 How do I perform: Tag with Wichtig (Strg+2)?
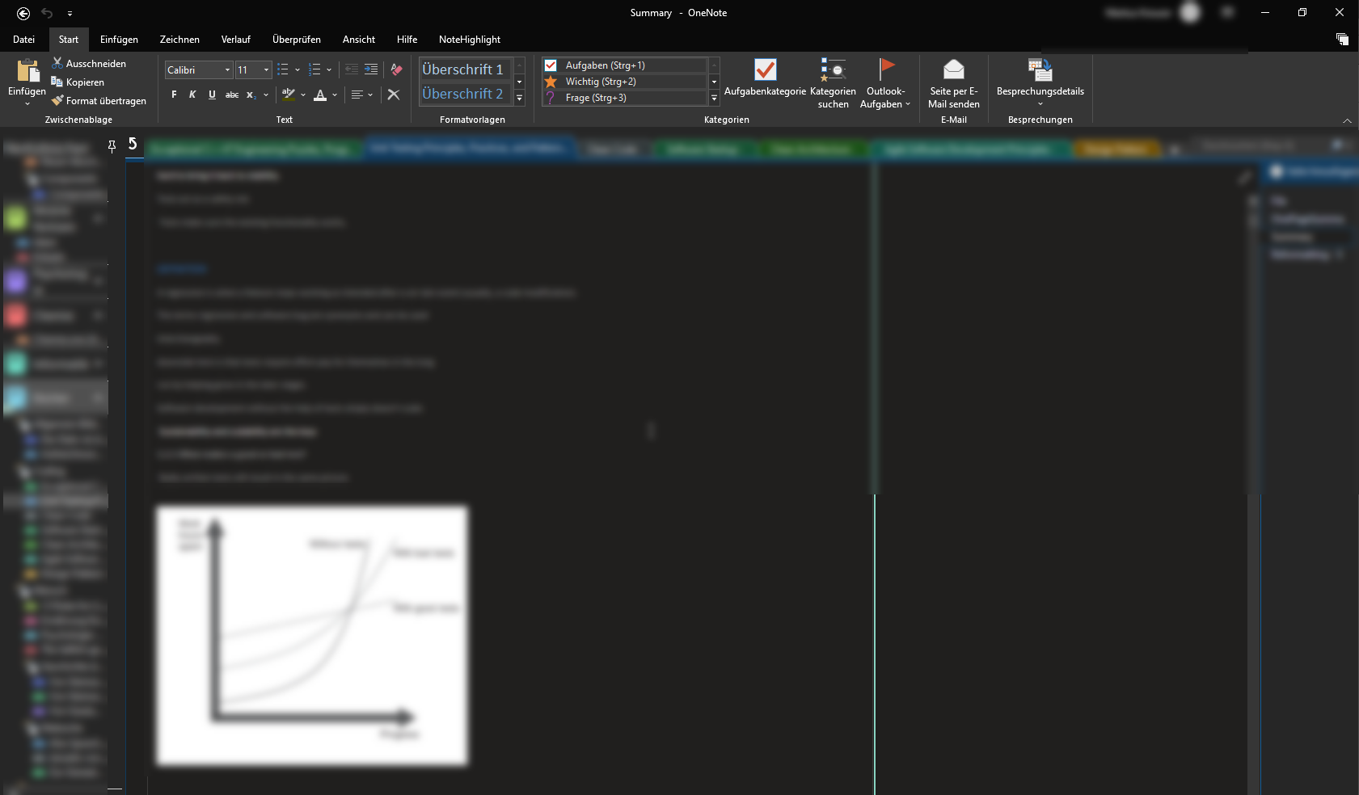(x=625, y=82)
